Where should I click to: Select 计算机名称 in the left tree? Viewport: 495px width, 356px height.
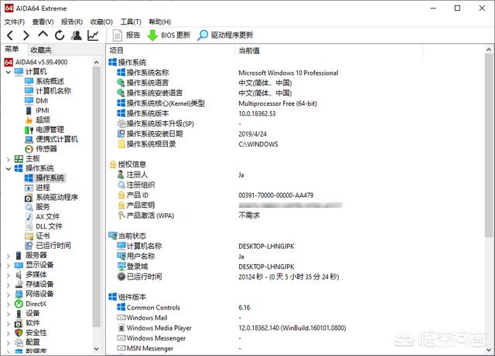click(48, 91)
